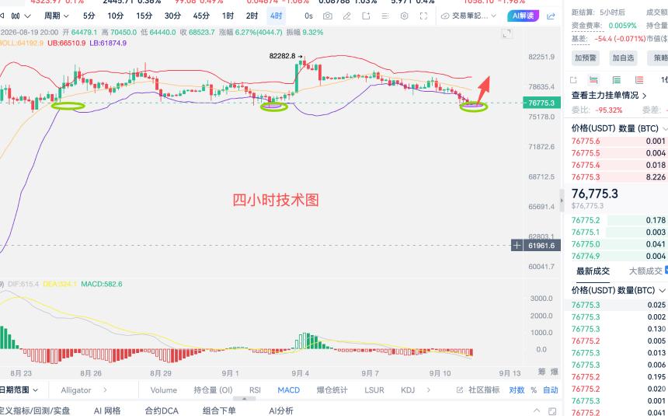Screen dimensions: 668x416
Task: Open 社区指标 community indicators
Action: [478, 390]
